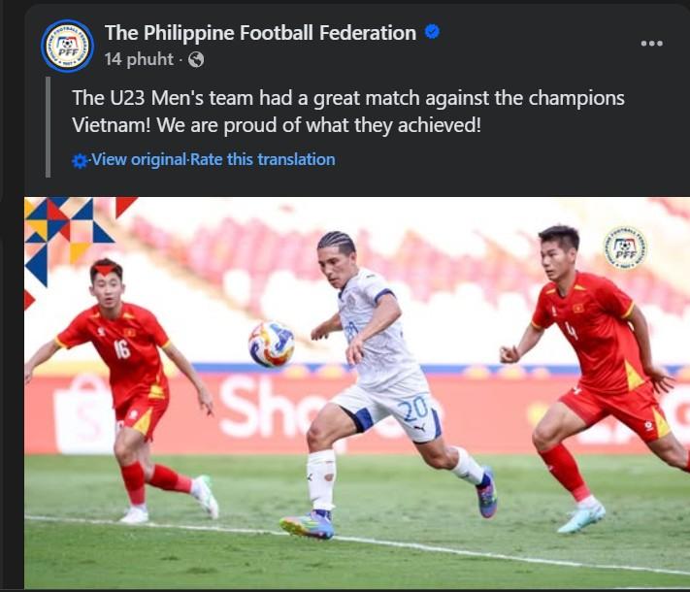The height and width of the screenshot is (592, 690).
Task: Click the soccer ball in the photo
Action: pos(272,345)
